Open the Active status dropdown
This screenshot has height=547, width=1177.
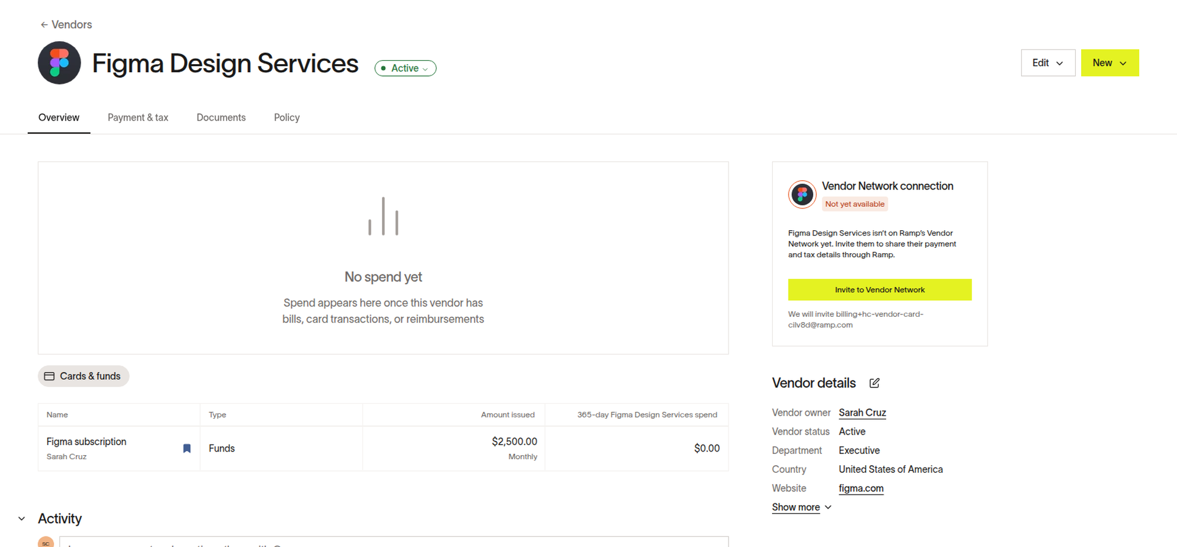[x=405, y=68]
